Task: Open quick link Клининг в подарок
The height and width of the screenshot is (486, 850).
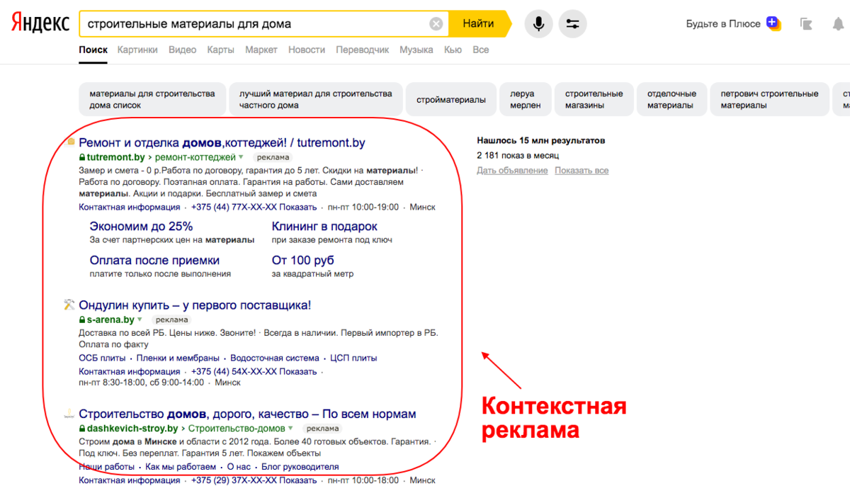Action: [324, 227]
